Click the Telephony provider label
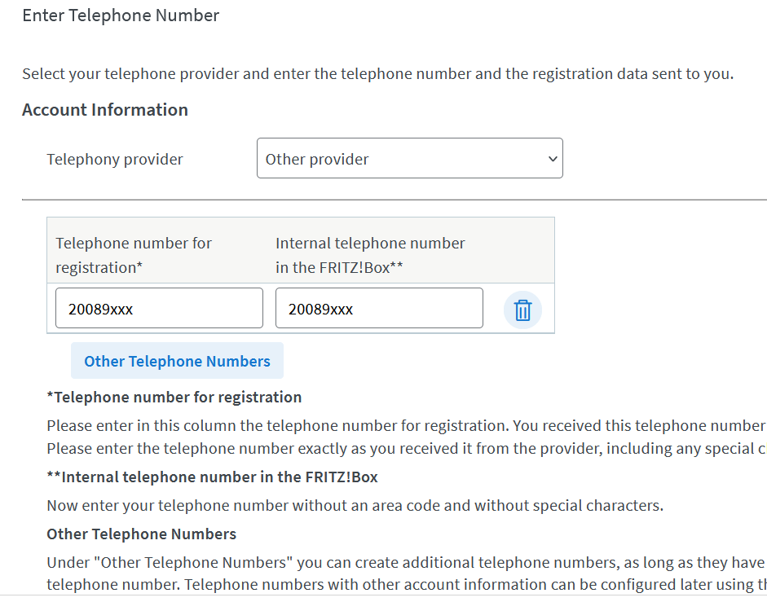 point(114,160)
